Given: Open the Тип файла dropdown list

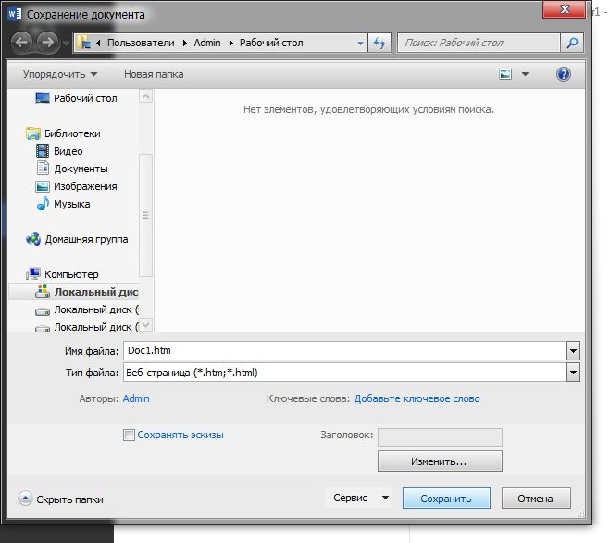Looking at the screenshot, I should (x=573, y=373).
